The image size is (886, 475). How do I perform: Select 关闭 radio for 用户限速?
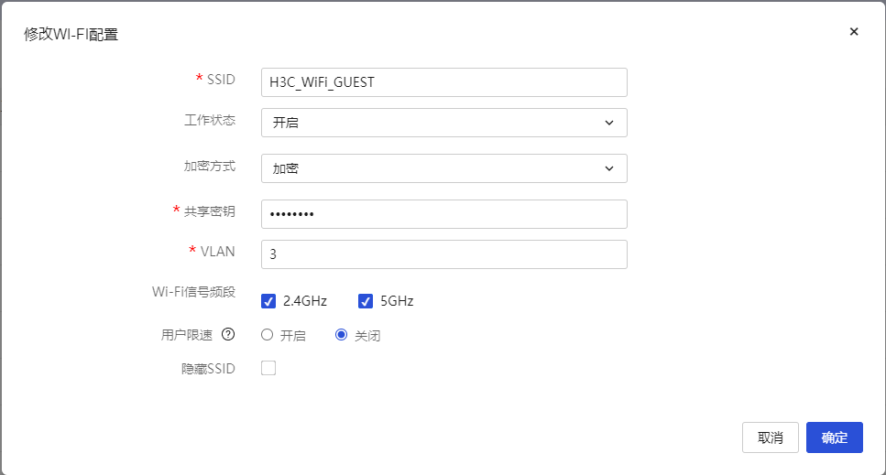pos(342,335)
